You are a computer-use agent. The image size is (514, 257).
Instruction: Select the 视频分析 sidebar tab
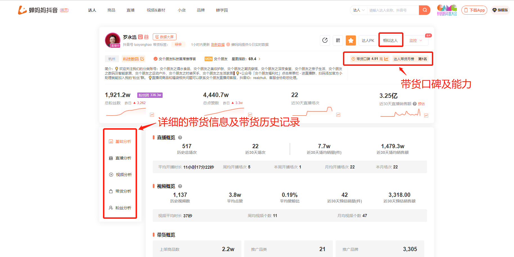click(120, 175)
